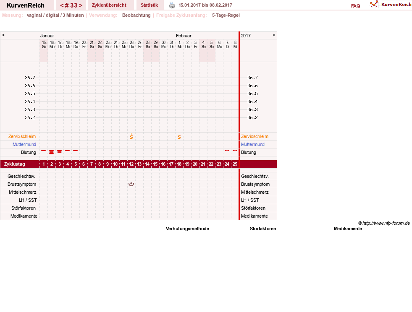This screenshot has height=312, width=412.
Task: Click the date column '26. Do'
Action: coord(131,44)
